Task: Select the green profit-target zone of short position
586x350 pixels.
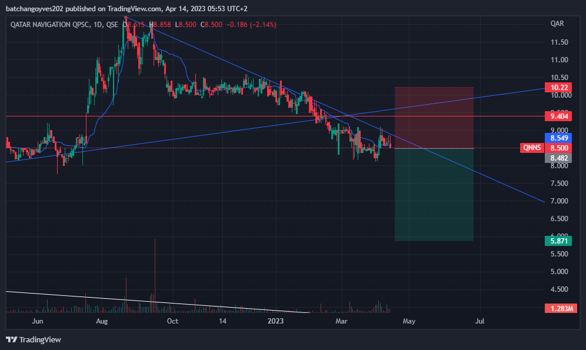Action: click(434, 195)
